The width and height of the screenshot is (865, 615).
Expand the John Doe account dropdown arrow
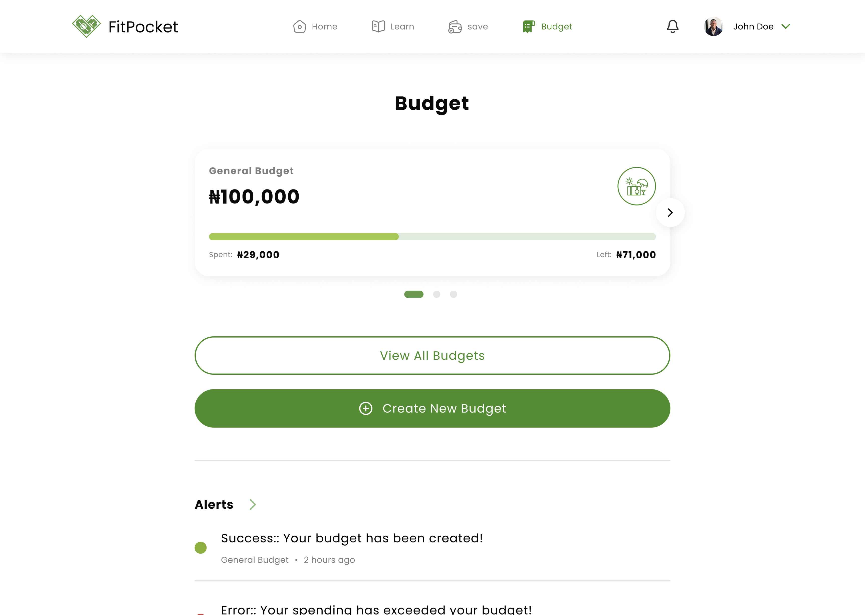[785, 27]
